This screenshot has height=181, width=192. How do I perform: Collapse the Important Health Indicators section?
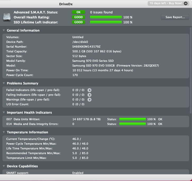tap(4, 112)
